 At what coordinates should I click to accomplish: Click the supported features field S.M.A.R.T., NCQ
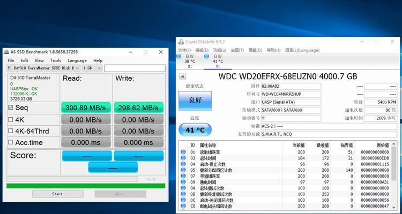click(x=329, y=134)
